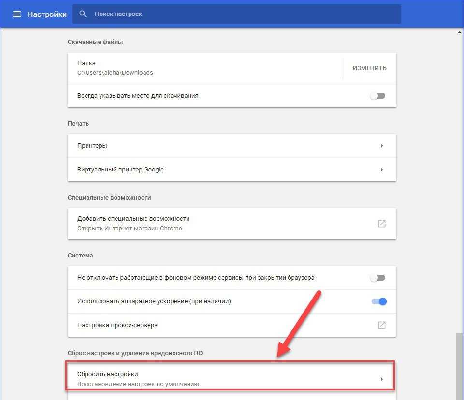464x400 pixels.
Task: Toggle Всегда указывать место для скачивания
Action: click(x=378, y=96)
